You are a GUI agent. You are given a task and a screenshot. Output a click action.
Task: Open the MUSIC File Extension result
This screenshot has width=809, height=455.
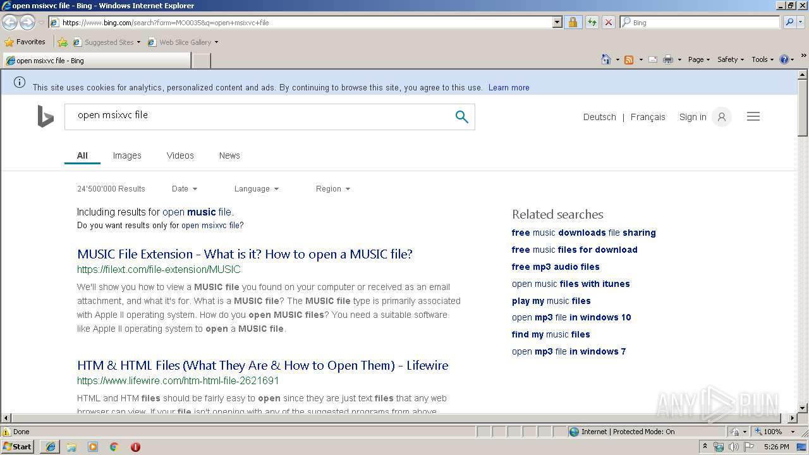245,254
